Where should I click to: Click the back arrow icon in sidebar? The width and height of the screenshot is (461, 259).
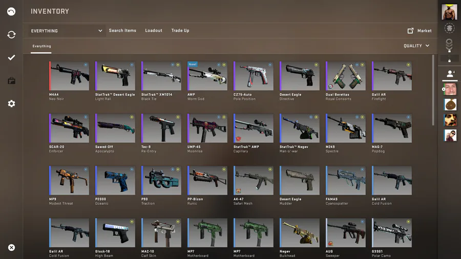pyautogui.click(x=11, y=11)
